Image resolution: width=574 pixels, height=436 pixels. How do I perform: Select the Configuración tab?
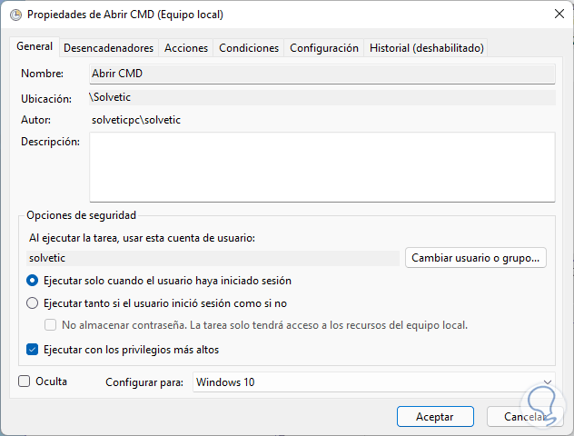(x=323, y=48)
